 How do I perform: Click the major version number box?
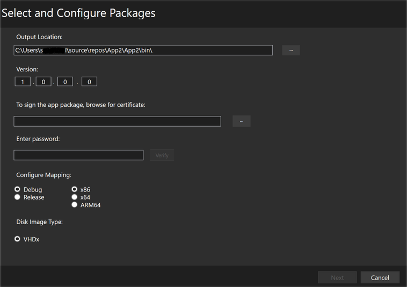pyautogui.click(x=23, y=82)
